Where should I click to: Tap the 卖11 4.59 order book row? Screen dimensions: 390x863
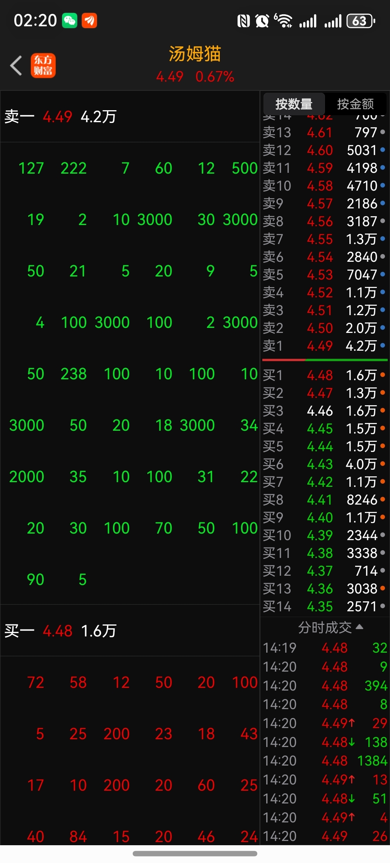[x=325, y=168]
